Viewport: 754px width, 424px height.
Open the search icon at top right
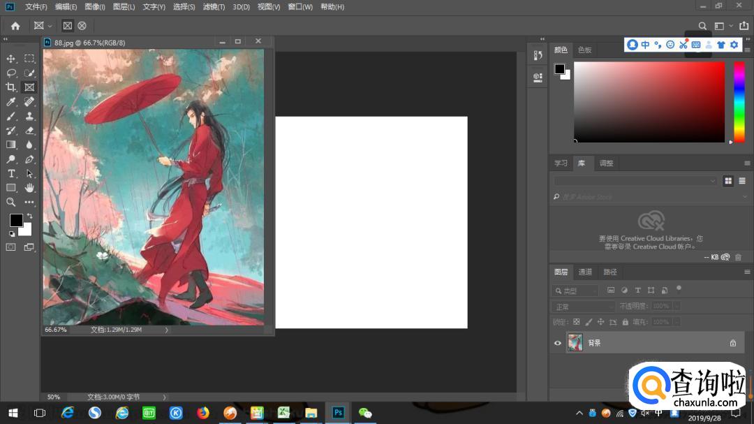coord(702,26)
